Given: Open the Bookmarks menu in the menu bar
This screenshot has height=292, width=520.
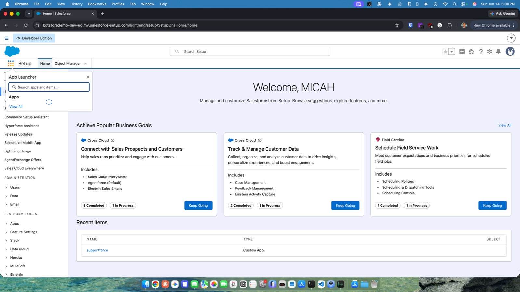Looking at the screenshot, I should tap(97, 4).
